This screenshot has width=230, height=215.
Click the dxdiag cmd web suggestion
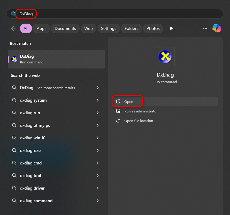pos(31,163)
